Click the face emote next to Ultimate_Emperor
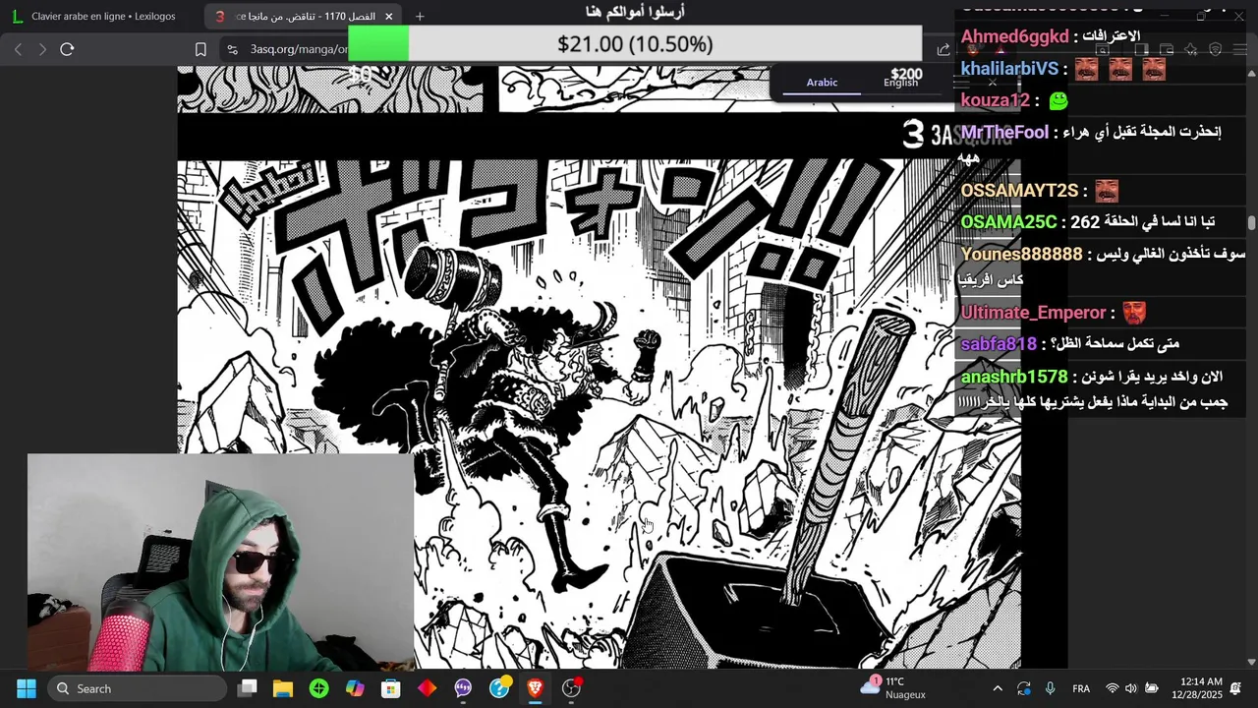1258x708 pixels. pyautogui.click(x=1134, y=313)
